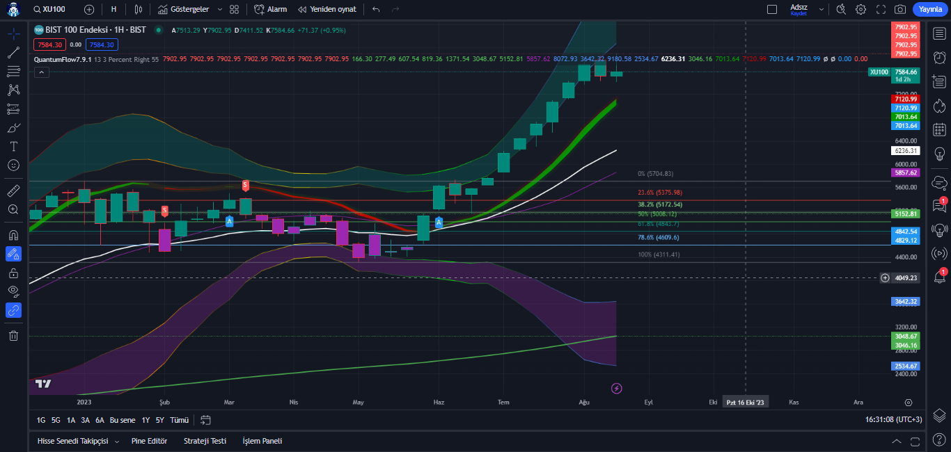Screen dimensions: 951x452
Task: Open the Pine Editör tab
Action: [149, 441]
